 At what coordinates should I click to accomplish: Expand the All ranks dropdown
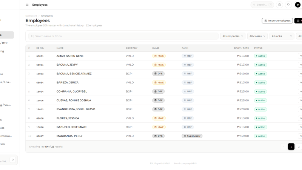(282, 36)
